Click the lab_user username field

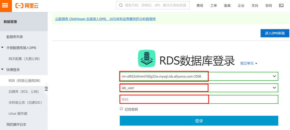[x=199, y=88]
